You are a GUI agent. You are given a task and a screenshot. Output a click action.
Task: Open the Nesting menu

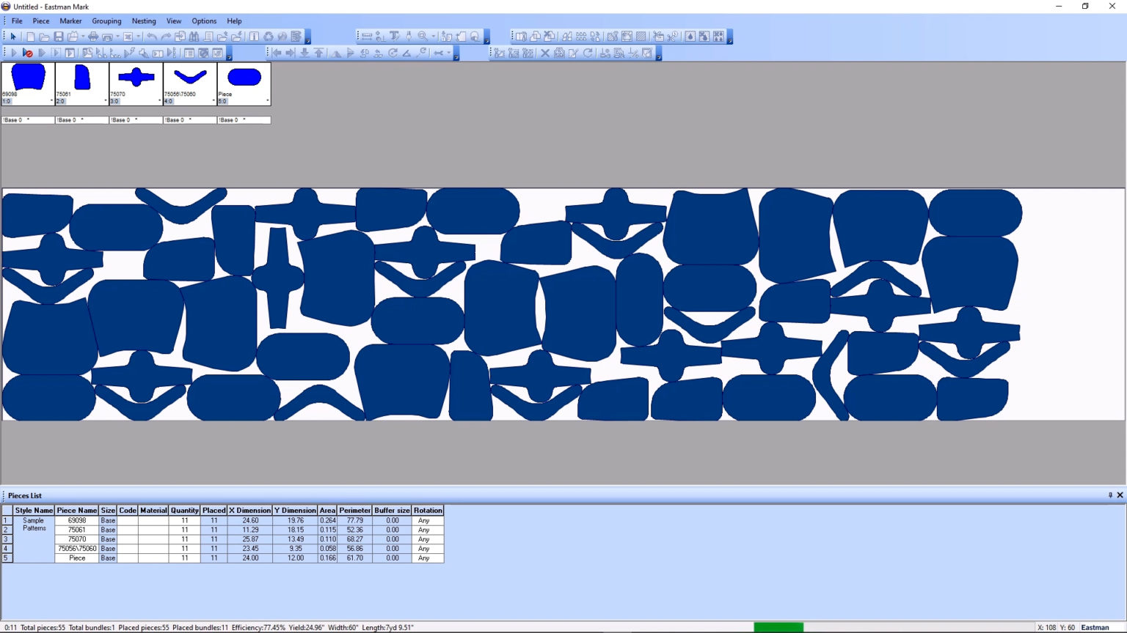pyautogui.click(x=144, y=21)
